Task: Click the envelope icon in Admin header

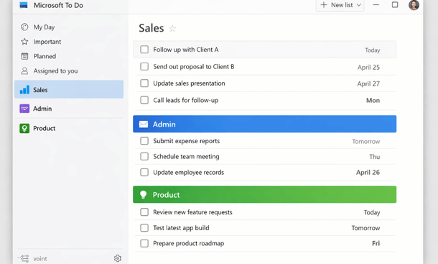Action: click(144, 124)
